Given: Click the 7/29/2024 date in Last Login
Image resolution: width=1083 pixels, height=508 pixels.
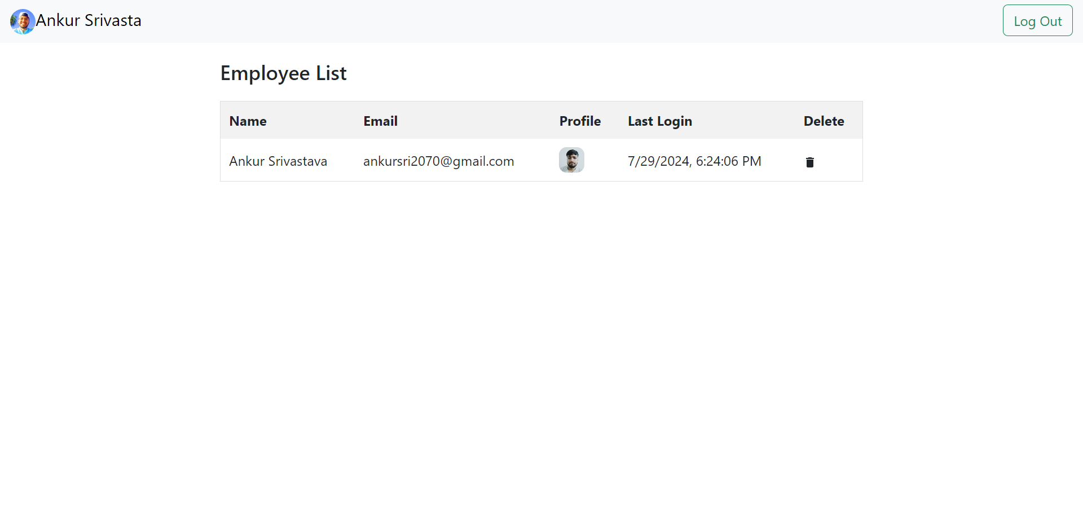Looking at the screenshot, I should [658, 161].
